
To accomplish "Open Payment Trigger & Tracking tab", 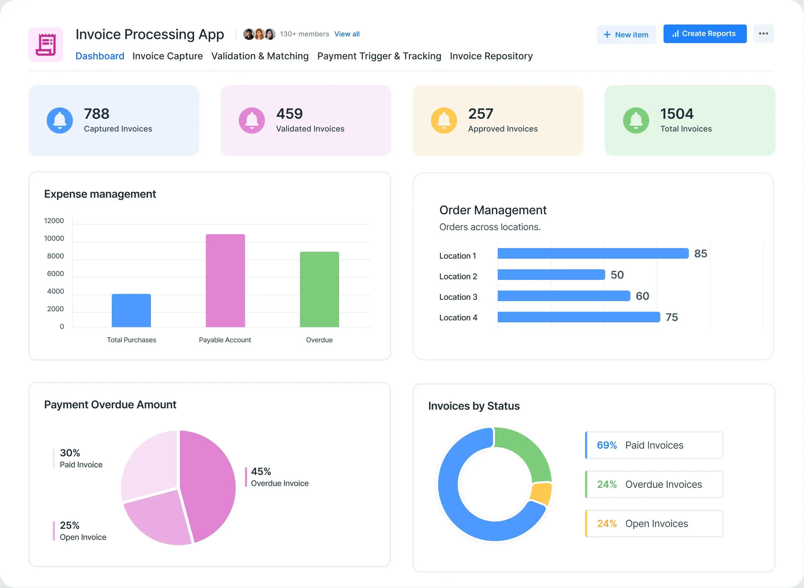I will pyautogui.click(x=379, y=56).
